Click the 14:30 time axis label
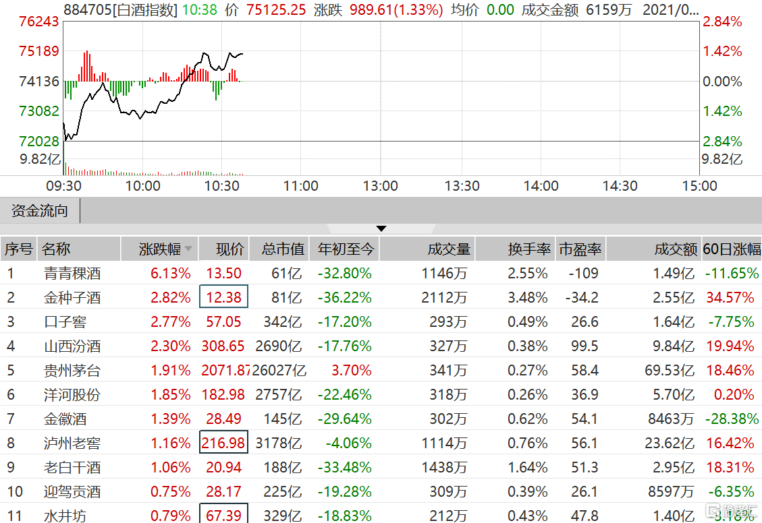Image resolution: width=762 pixels, height=523 pixels. pyautogui.click(x=620, y=186)
